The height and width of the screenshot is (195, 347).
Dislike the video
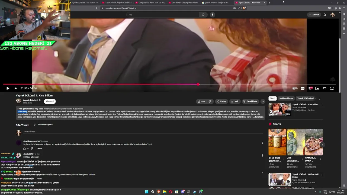(x=210, y=101)
